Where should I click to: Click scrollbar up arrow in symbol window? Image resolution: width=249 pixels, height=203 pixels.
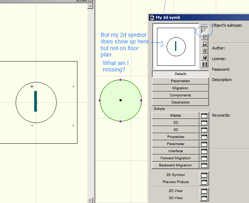pos(90,6)
